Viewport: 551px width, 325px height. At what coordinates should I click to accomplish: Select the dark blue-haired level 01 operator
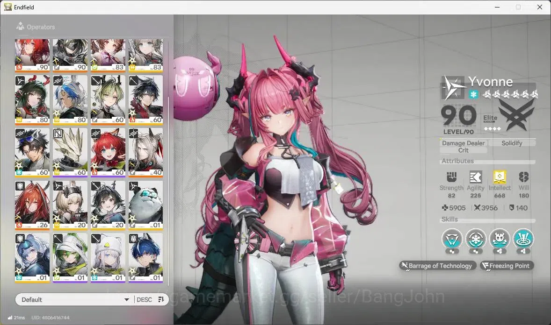pyautogui.click(x=146, y=258)
